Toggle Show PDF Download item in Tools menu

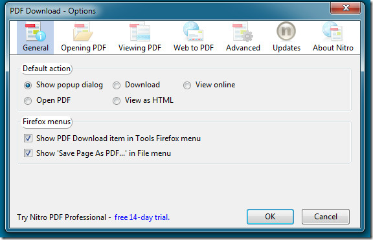(x=28, y=138)
